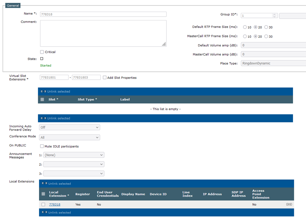Enable Mute IDLE participants
Viewport: 306px width, 218px height.
[42, 146]
